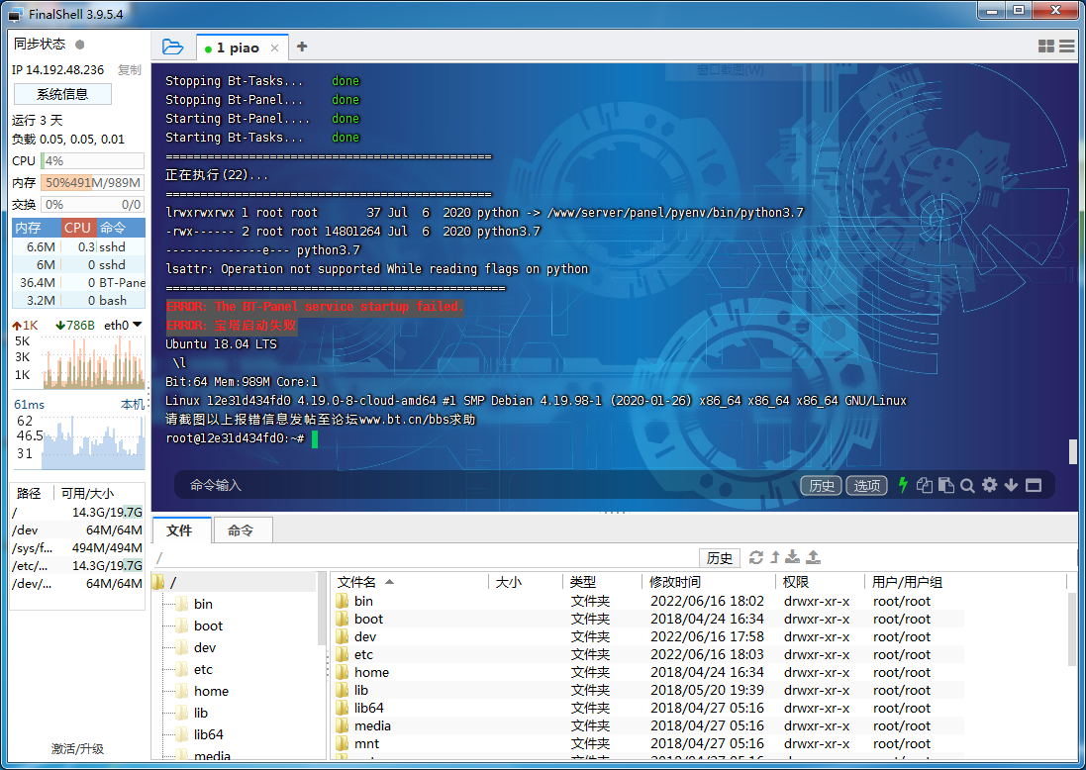1086x770 pixels.
Task: Sort files by 用户/用户组 column header
Action: pos(965,582)
